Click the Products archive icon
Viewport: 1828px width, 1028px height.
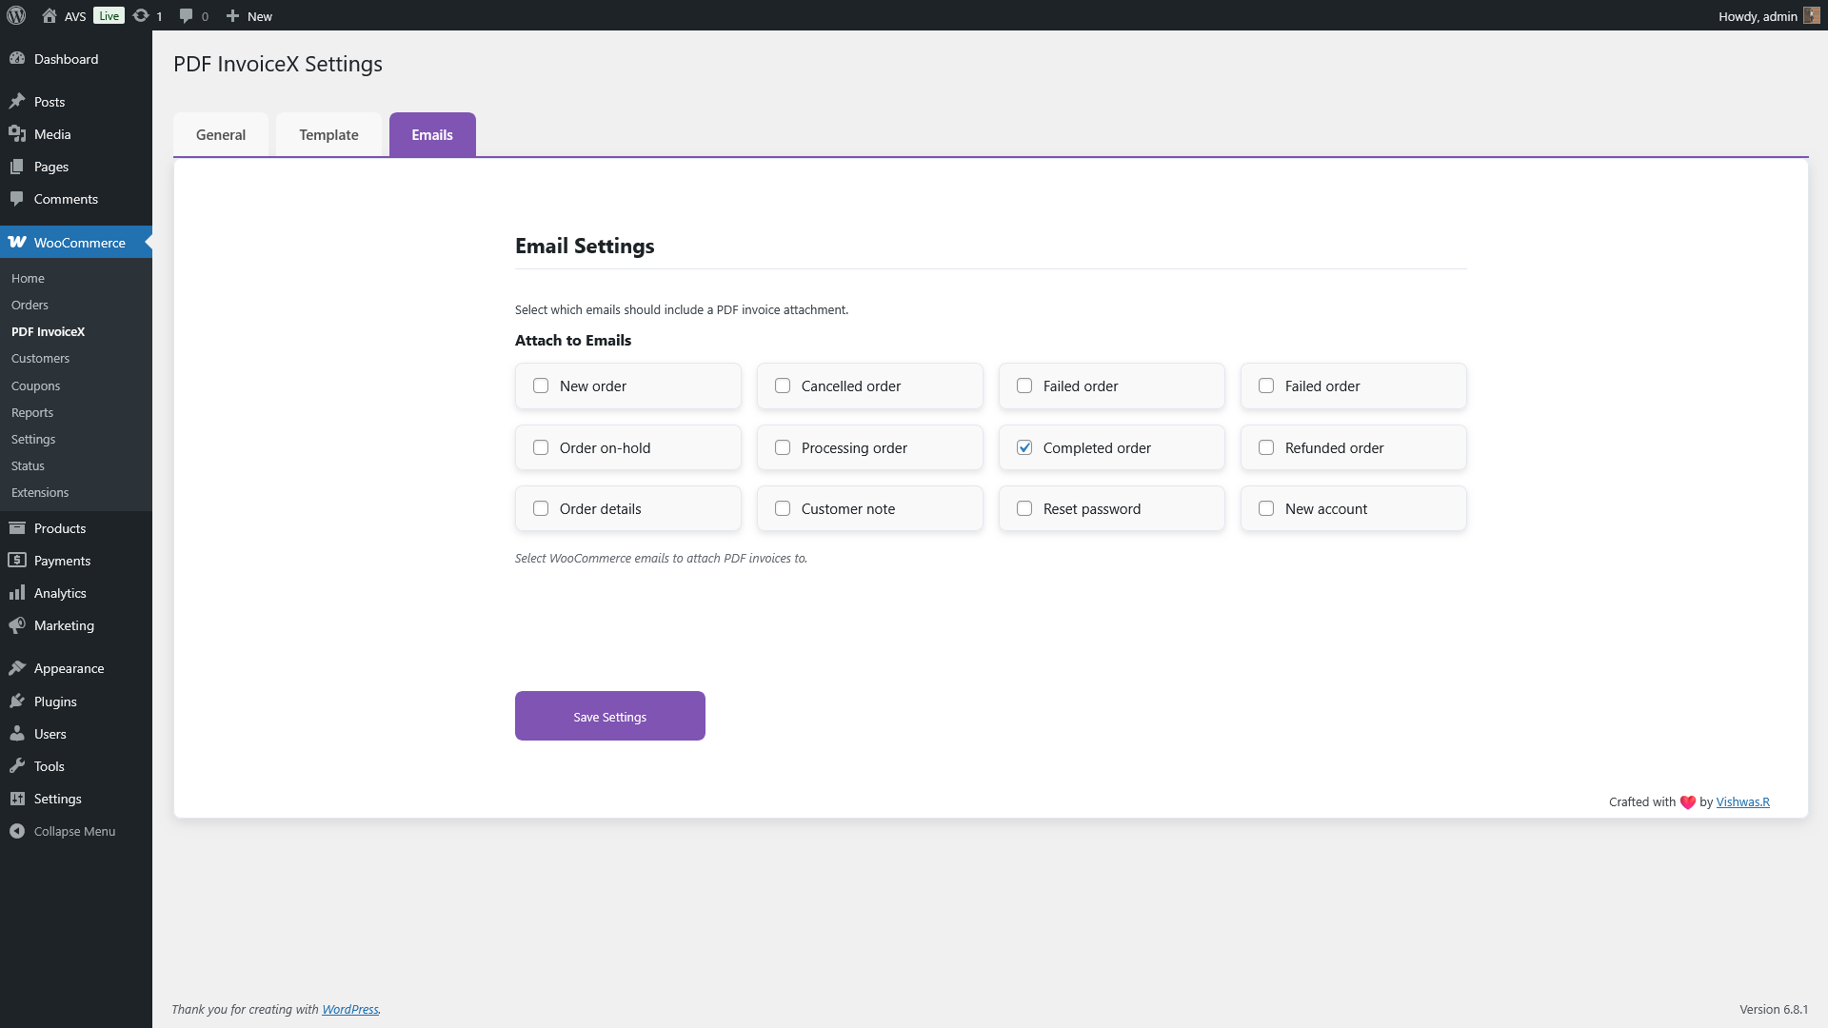17,528
